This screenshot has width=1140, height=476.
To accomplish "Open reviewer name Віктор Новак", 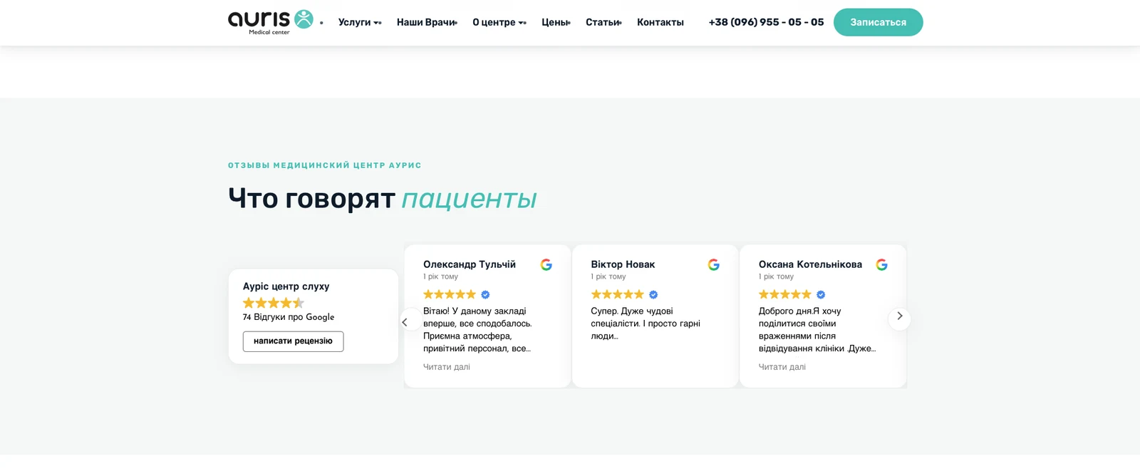I will (x=623, y=264).
